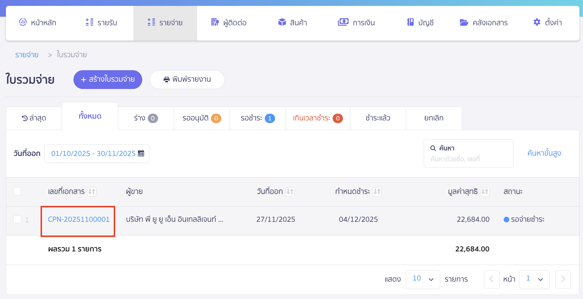Screen dimensions: 583x299
Task: Sort by document number column arrows
Action: [92, 192]
